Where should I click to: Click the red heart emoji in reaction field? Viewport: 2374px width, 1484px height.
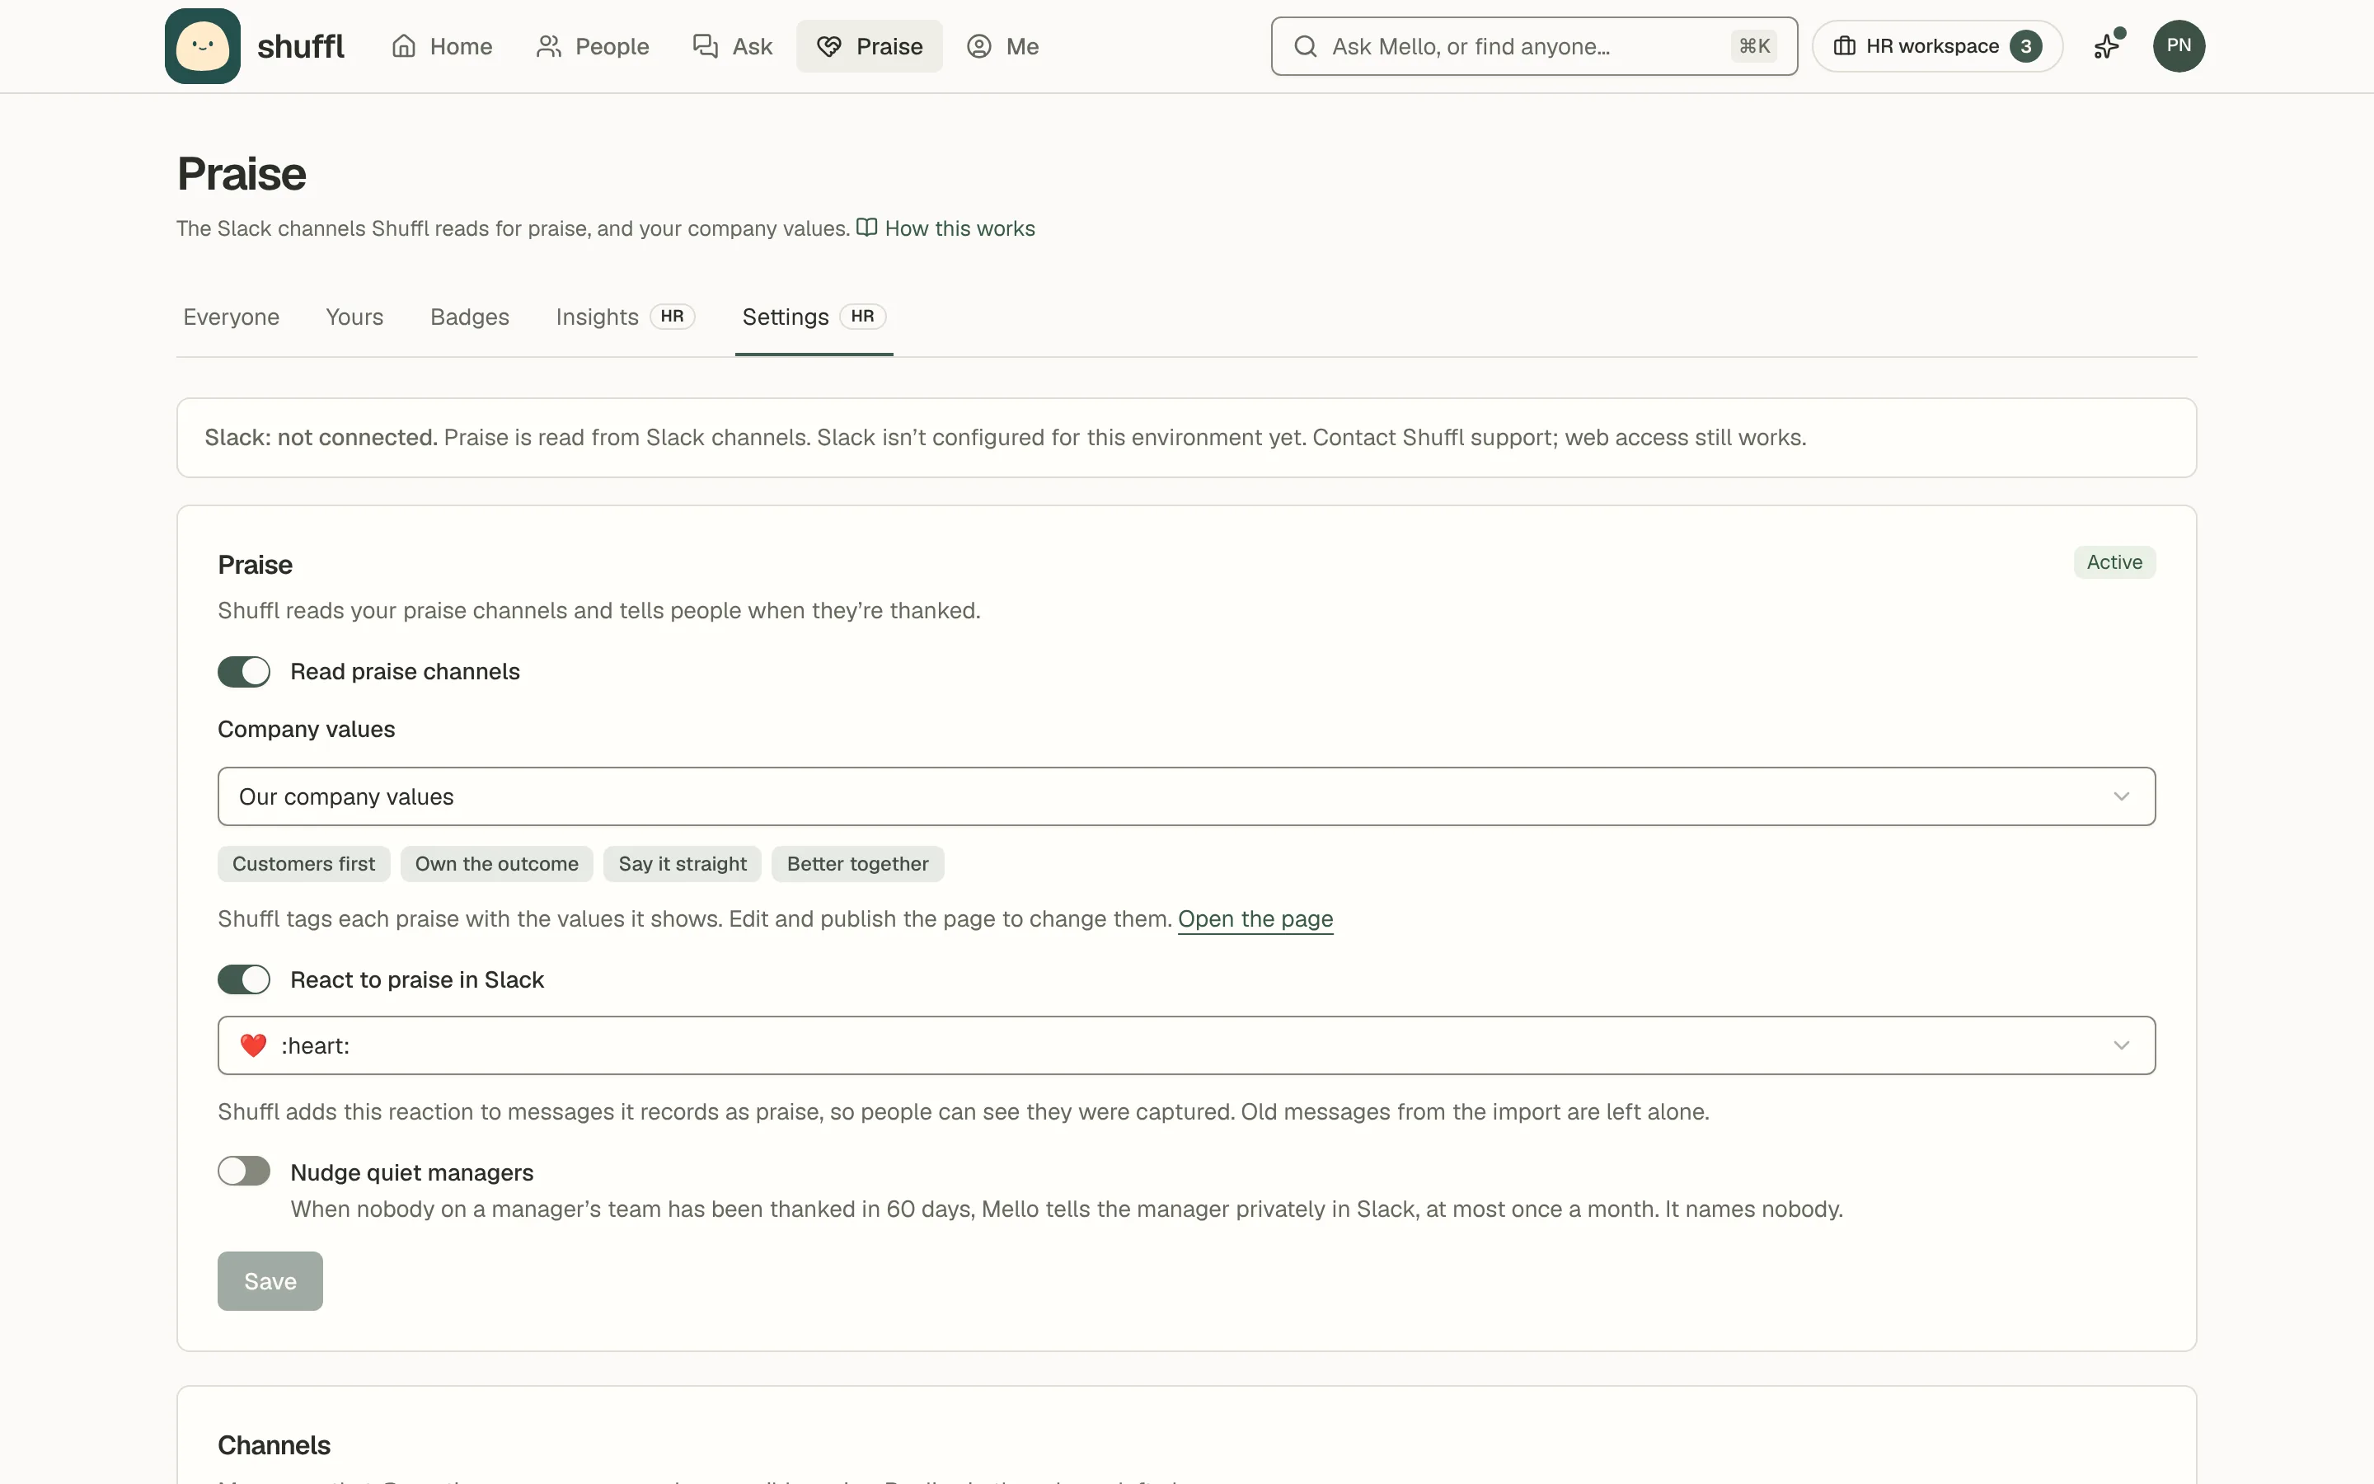tap(253, 1045)
